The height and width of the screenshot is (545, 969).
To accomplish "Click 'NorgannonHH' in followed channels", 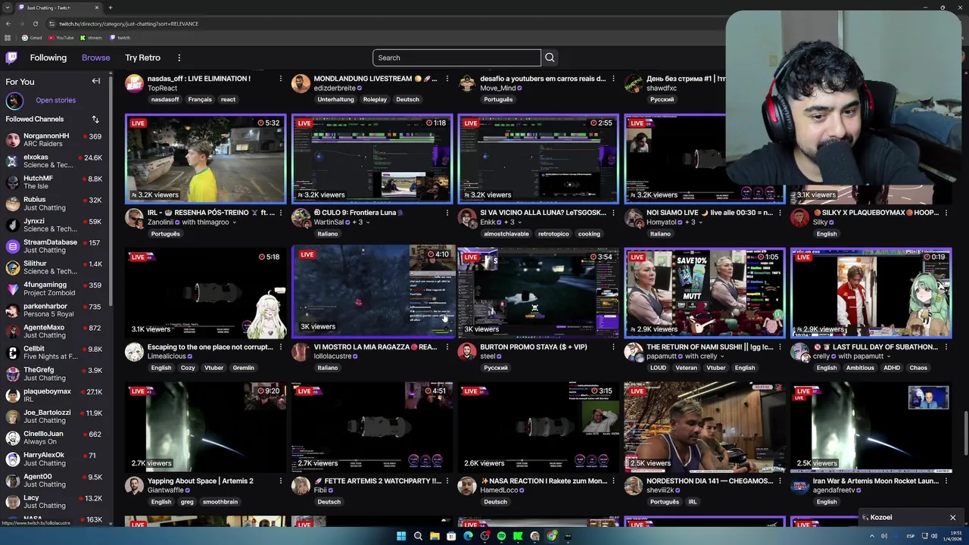I will 54,140.
